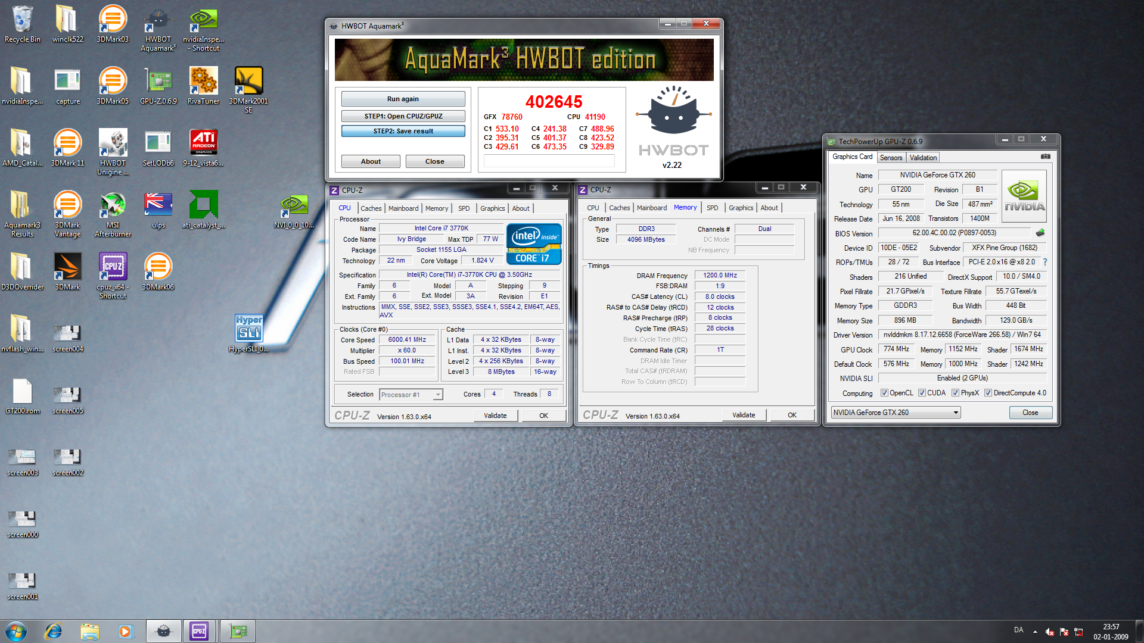Click the DA language indicator in tray
Viewport: 1144px width, 643px height.
pyautogui.click(x=1018, y=630)
